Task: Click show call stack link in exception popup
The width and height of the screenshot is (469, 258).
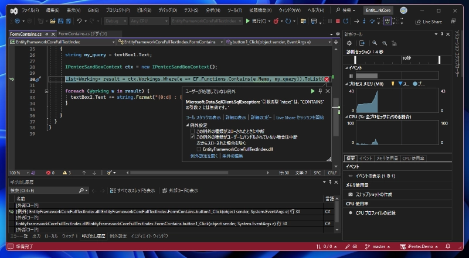Action: point(203,118)
